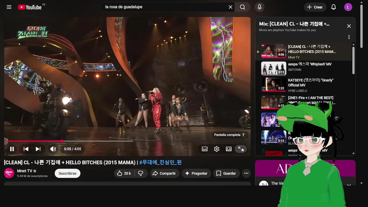
Task: Click the 0:55 / 4:05 time display
Action: click(72, 149)
